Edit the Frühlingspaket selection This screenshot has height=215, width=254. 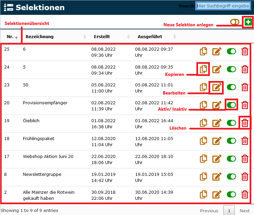(x=217, y=141)
